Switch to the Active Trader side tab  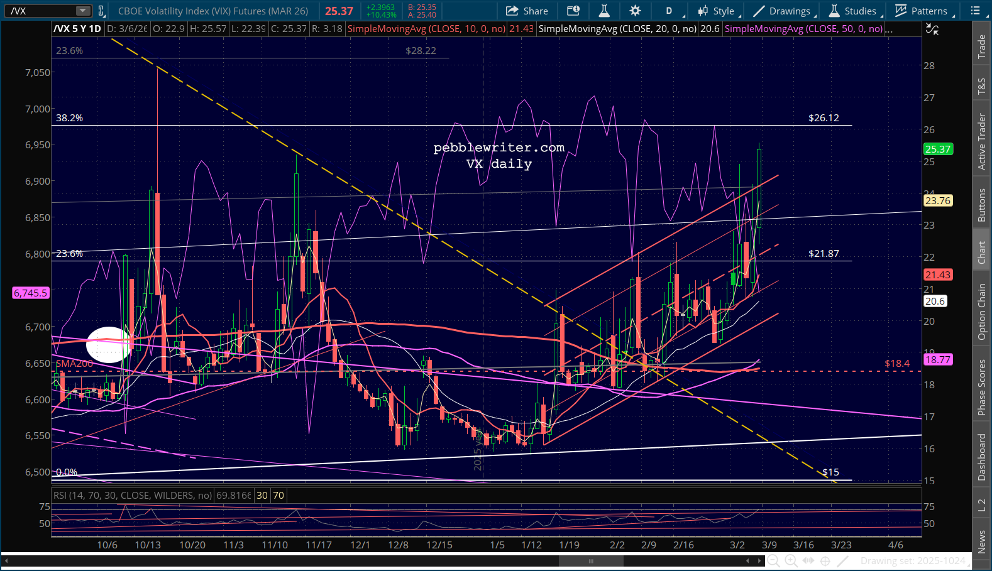pos(981,142)
